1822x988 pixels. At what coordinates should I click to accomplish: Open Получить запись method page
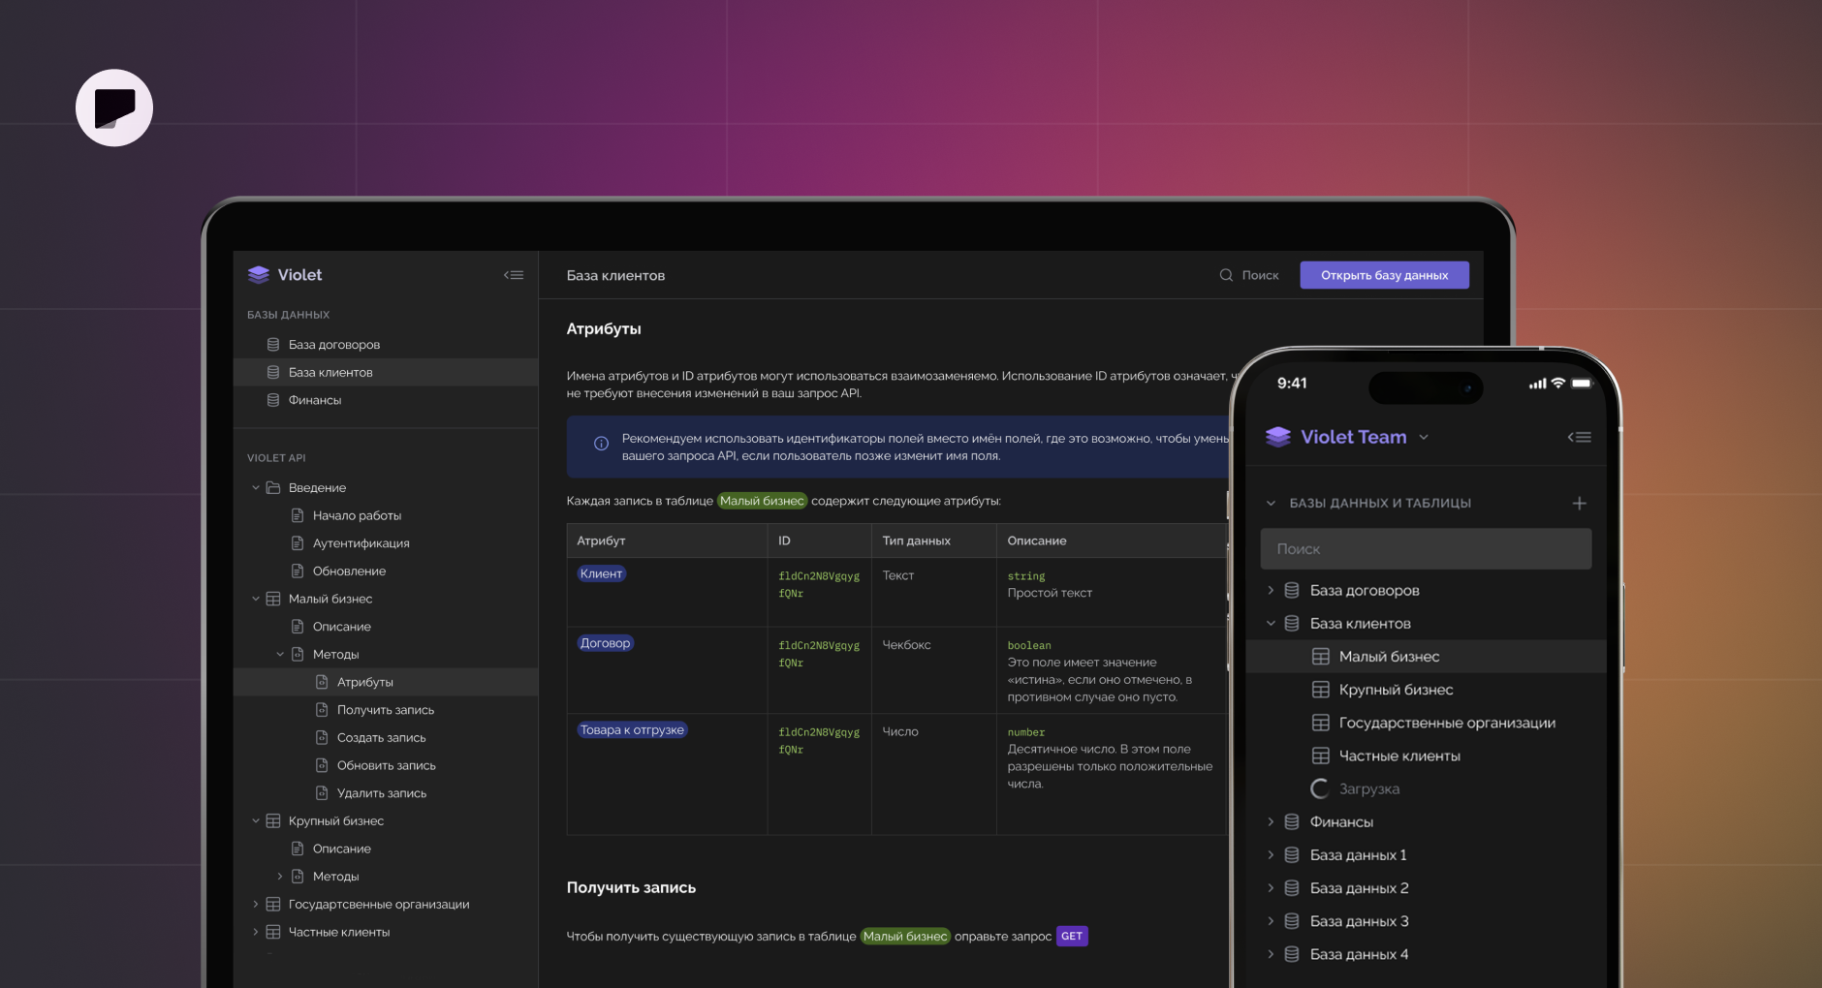coord(386,710)
